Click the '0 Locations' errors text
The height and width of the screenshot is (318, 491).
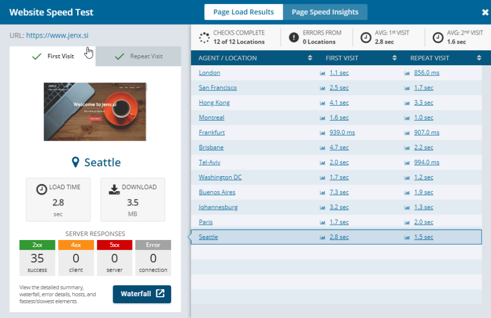(319, 42)
